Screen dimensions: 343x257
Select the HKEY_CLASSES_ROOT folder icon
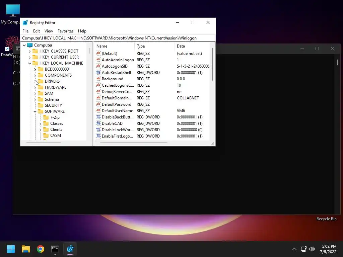pyautogui.click(x=35, y=51)
